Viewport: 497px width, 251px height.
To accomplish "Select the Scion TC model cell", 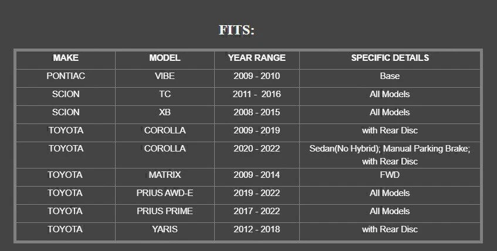I will tap(165, 94).
